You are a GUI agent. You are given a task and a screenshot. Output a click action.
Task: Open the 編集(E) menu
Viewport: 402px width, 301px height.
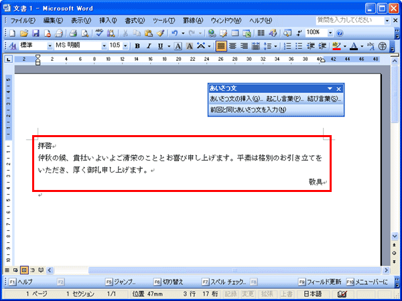coord(53,21)
